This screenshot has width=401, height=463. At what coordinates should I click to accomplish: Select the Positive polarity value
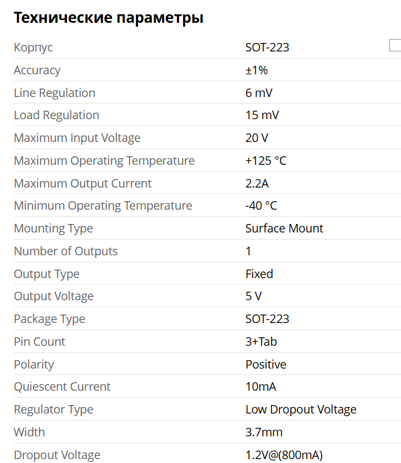[266, 365]
